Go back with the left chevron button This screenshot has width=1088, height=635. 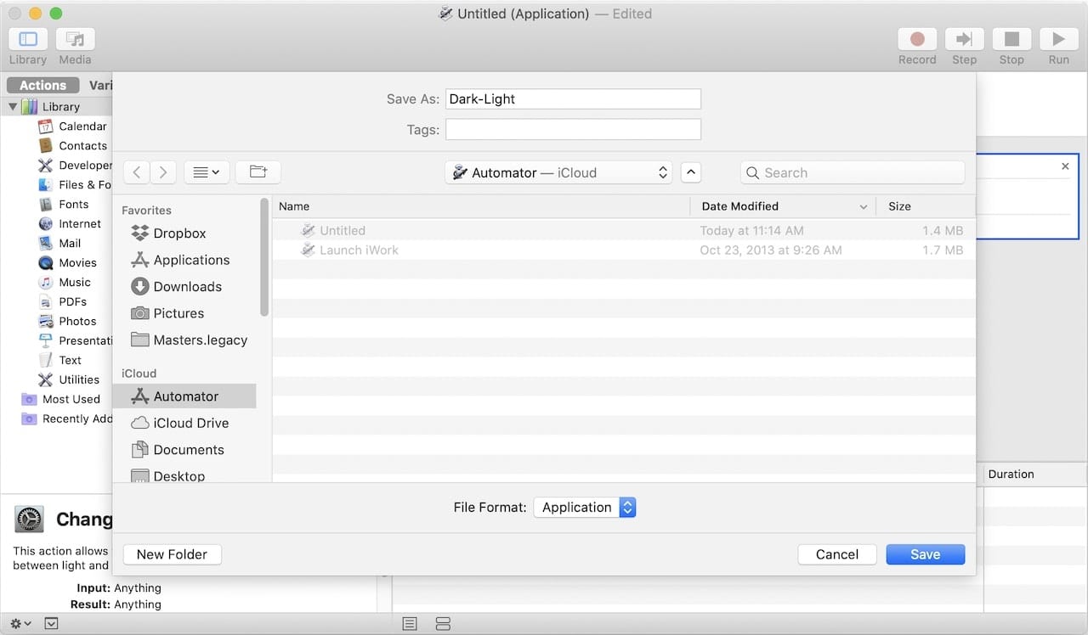pyautogui.click(x=137, y=172)
